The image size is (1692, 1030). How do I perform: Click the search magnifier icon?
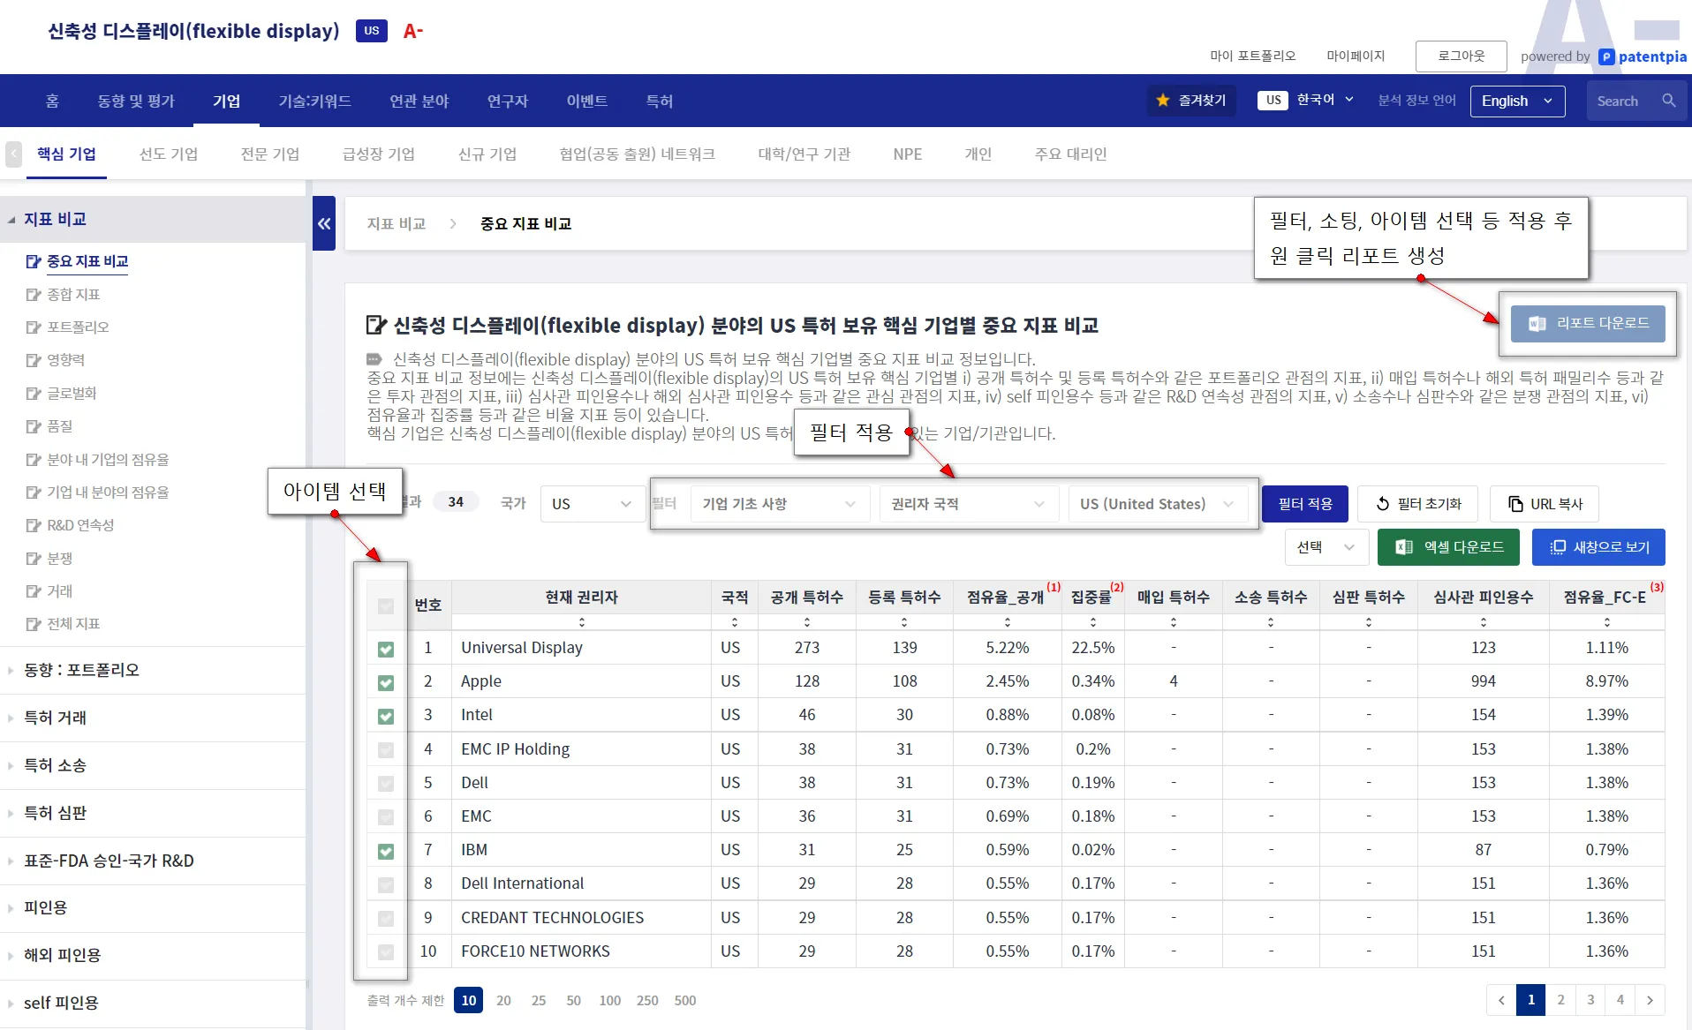(x=1668, y=101)
